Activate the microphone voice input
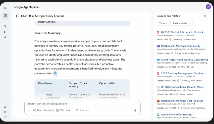 [135, 110]
